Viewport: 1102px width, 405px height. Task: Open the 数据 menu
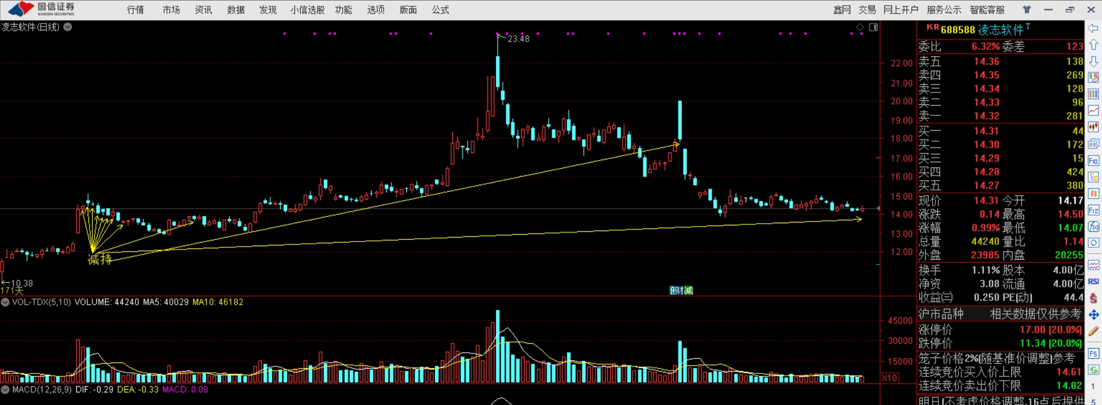point(236,10)
